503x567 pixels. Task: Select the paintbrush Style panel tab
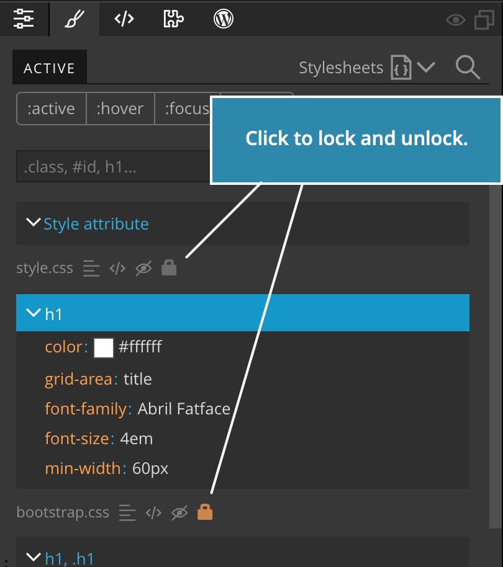[74, 19]
